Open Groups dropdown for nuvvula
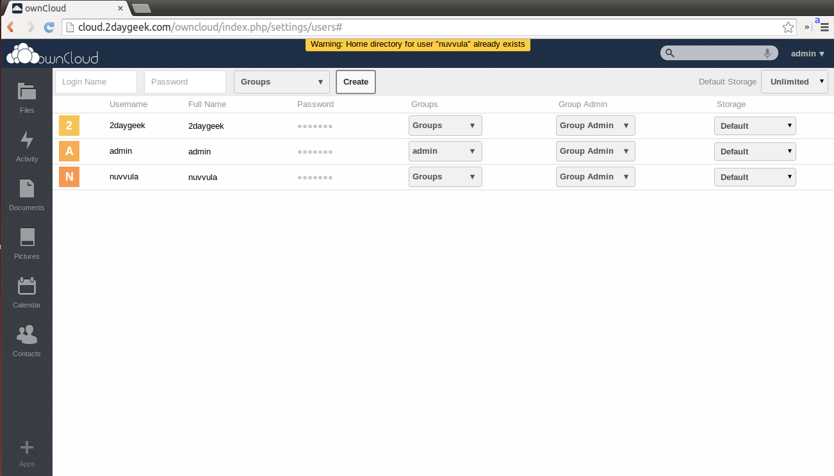This screenshot has width=834, height=476. tap(445, 177)
